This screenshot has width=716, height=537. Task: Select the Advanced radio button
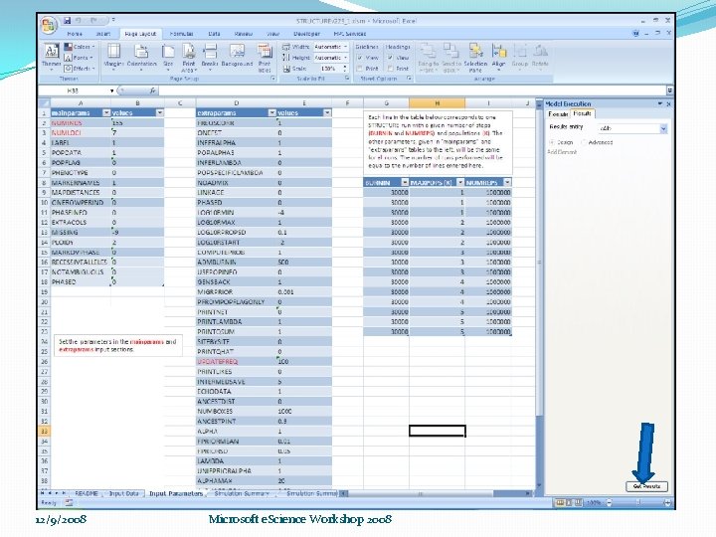pos(583,142)
